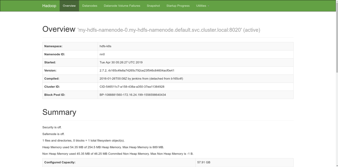Click the scrollbar up arrow
The image size is (338, 167).
point(337,1)
